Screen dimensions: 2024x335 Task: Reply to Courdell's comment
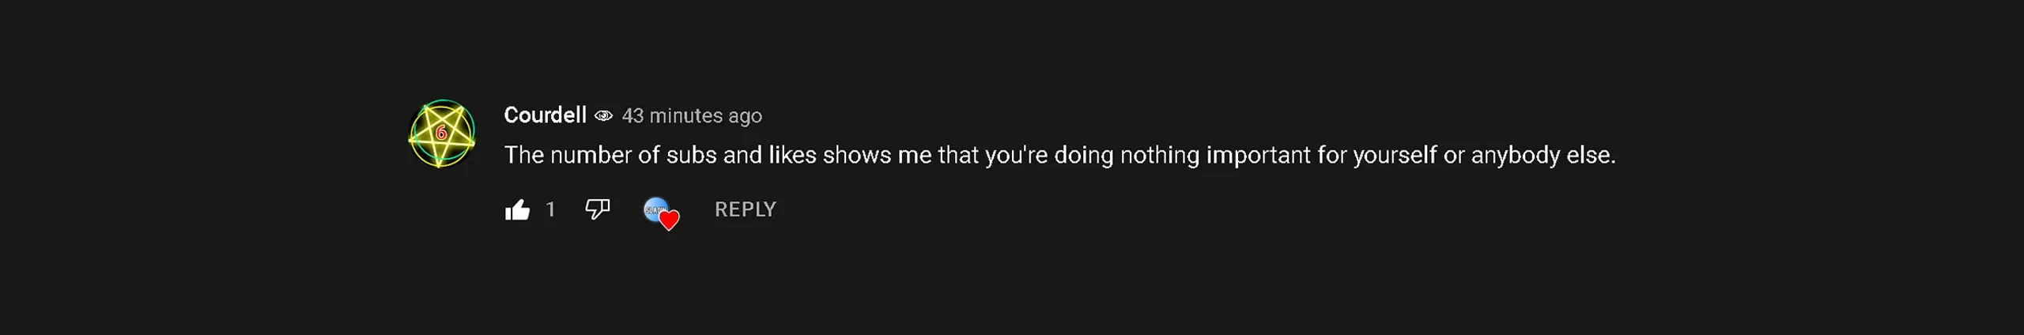pyautogui.click(x=745, y=209)
